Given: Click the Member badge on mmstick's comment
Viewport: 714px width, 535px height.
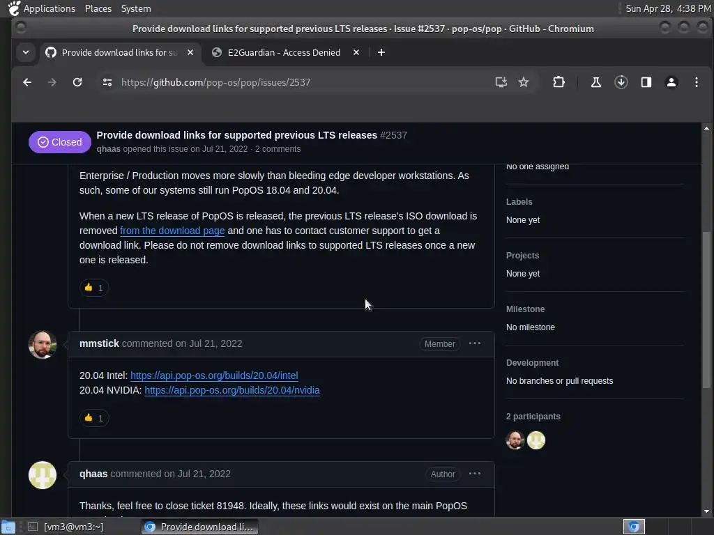Looking at the screenshot, I should [x=439, y=344].
